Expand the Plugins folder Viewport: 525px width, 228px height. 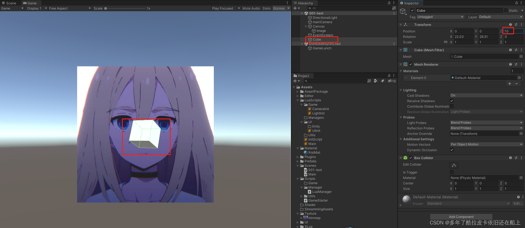298,157
